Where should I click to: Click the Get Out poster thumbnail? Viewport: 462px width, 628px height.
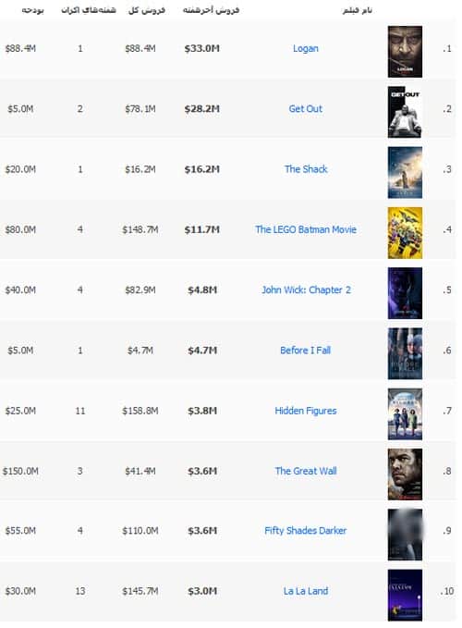(405, 112)
